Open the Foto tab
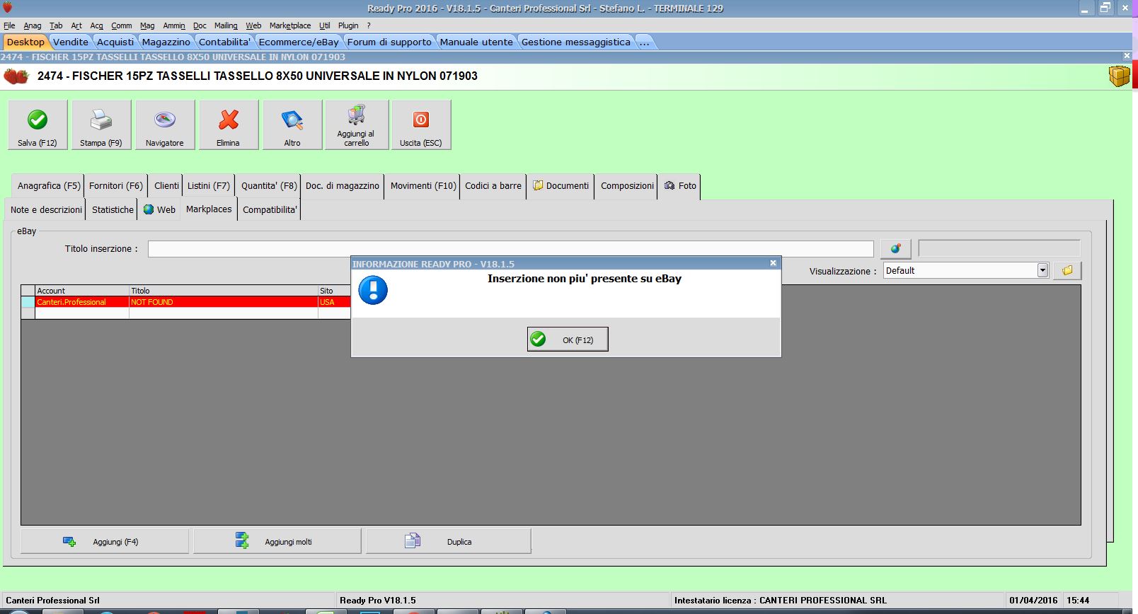This screenshot has height=614, width=1138. pos(680,186)
